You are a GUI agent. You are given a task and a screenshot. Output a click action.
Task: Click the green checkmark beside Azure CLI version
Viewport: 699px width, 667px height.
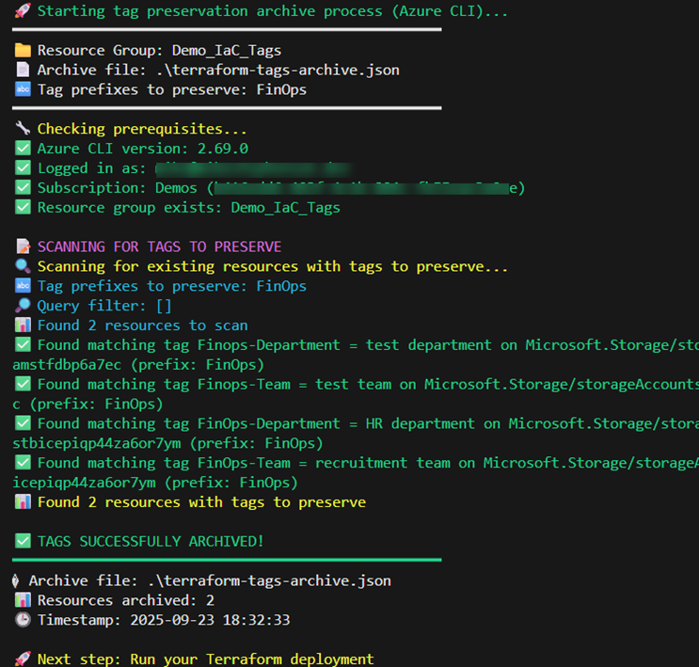click(x=23, y=149)
